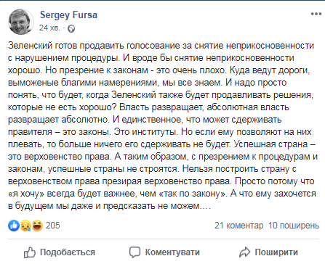Open the Sergey Fursa profile name link
325x264 pixels.
[x=68, y=15]
